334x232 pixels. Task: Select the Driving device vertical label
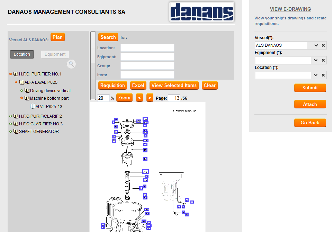click(50, 90)
